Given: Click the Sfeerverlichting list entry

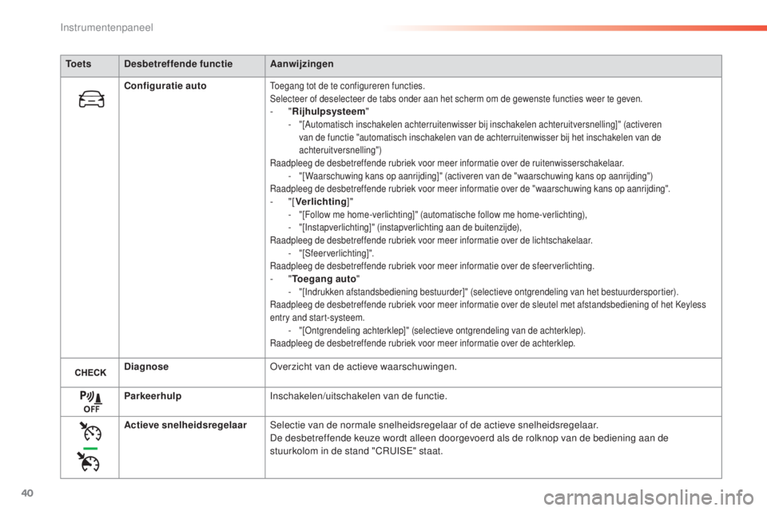Looking at the screenshot, I should (x=336, y=253).
